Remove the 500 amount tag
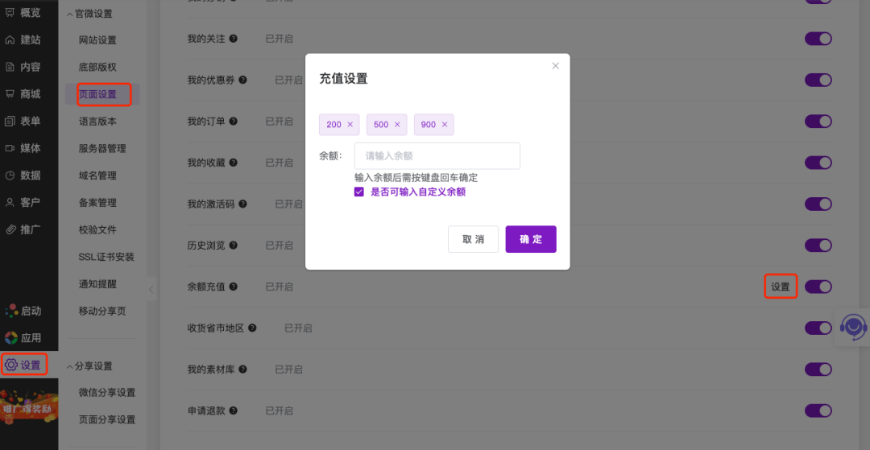The width and height of the screenshot is (870, 450). [x=397, y=125]
